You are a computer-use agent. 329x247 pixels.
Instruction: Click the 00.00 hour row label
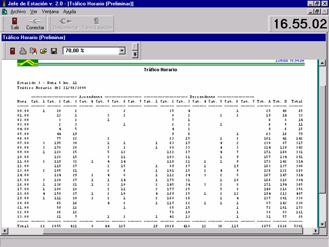(x=23, y=111)
